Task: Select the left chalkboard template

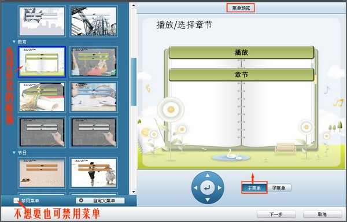Action: [x=42, y=132]
